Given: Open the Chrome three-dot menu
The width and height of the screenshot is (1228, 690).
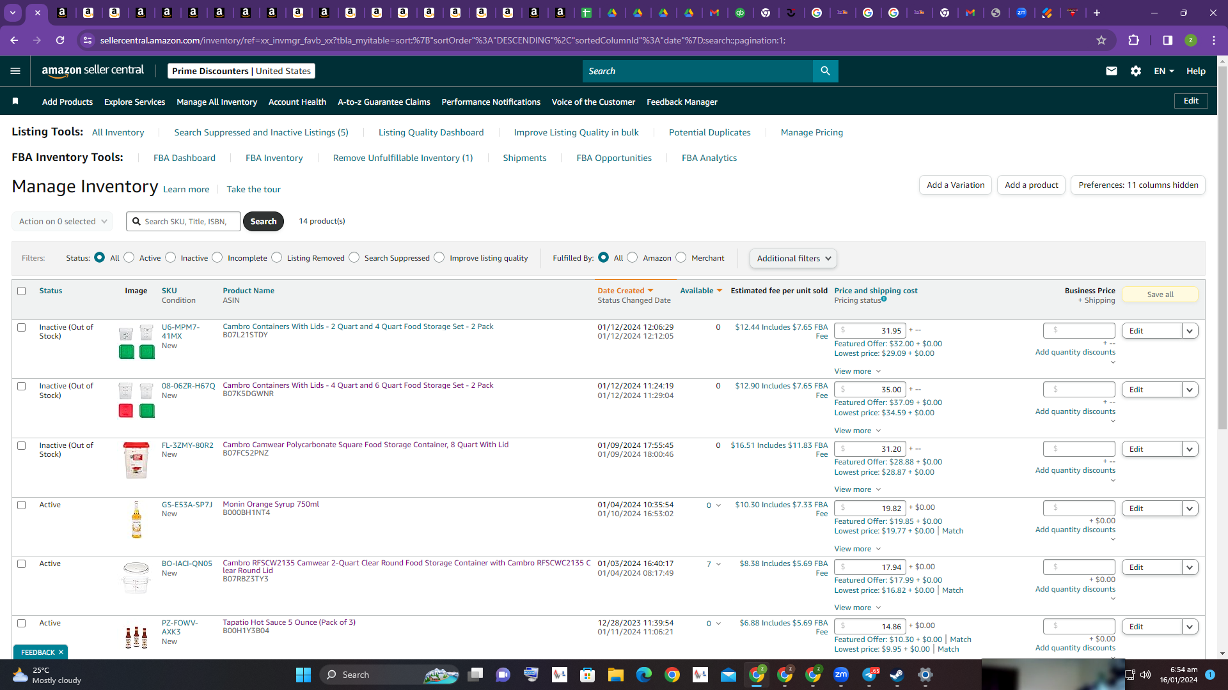Looking at the screenshot, I should tap(1214, 40).
